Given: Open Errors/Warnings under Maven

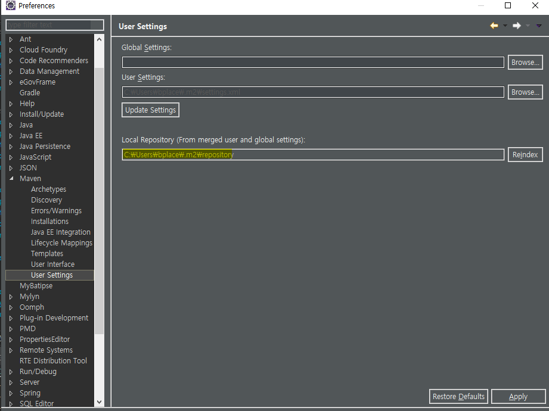Looking at the screenshot, I should (x=56, y=211).
